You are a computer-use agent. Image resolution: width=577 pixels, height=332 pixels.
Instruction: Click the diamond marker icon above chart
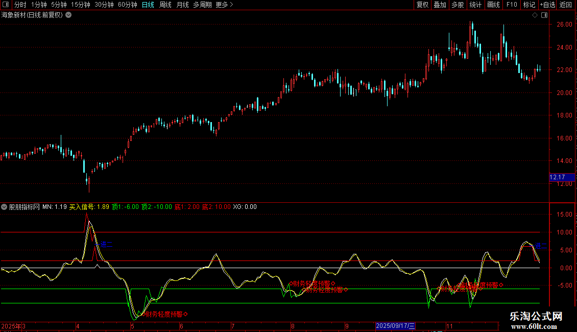pos(535,15)
